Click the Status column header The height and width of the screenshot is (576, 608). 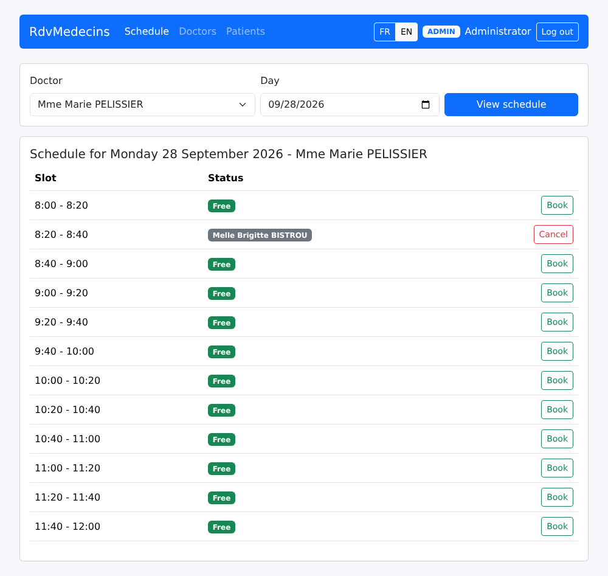(226, 178)
